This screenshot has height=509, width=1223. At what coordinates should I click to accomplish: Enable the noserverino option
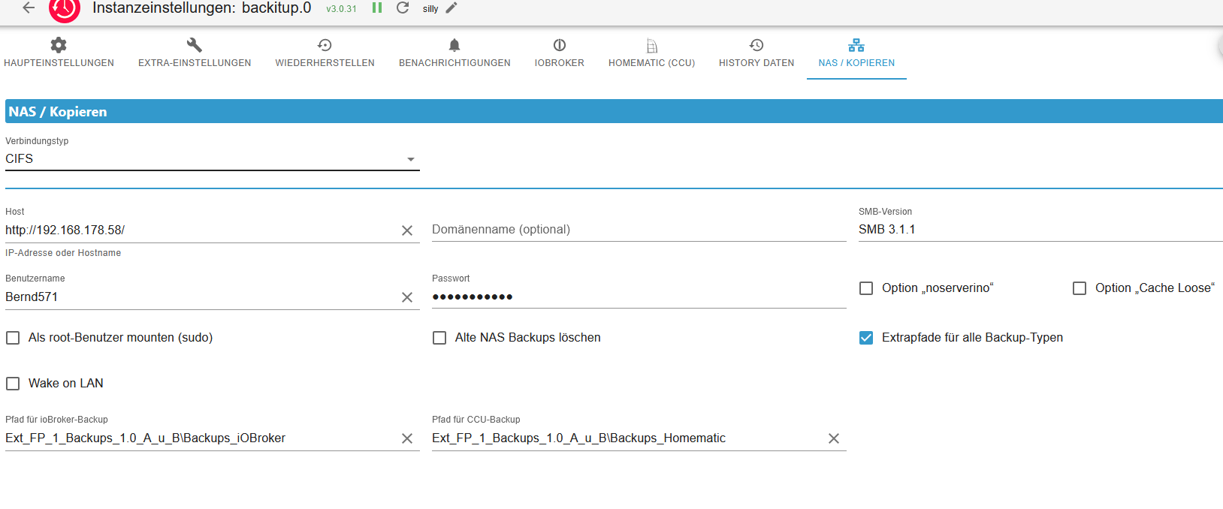(866, 288)
